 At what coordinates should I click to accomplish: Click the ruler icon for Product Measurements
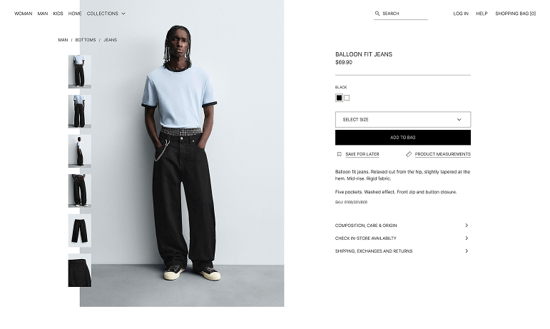[409, 154]
